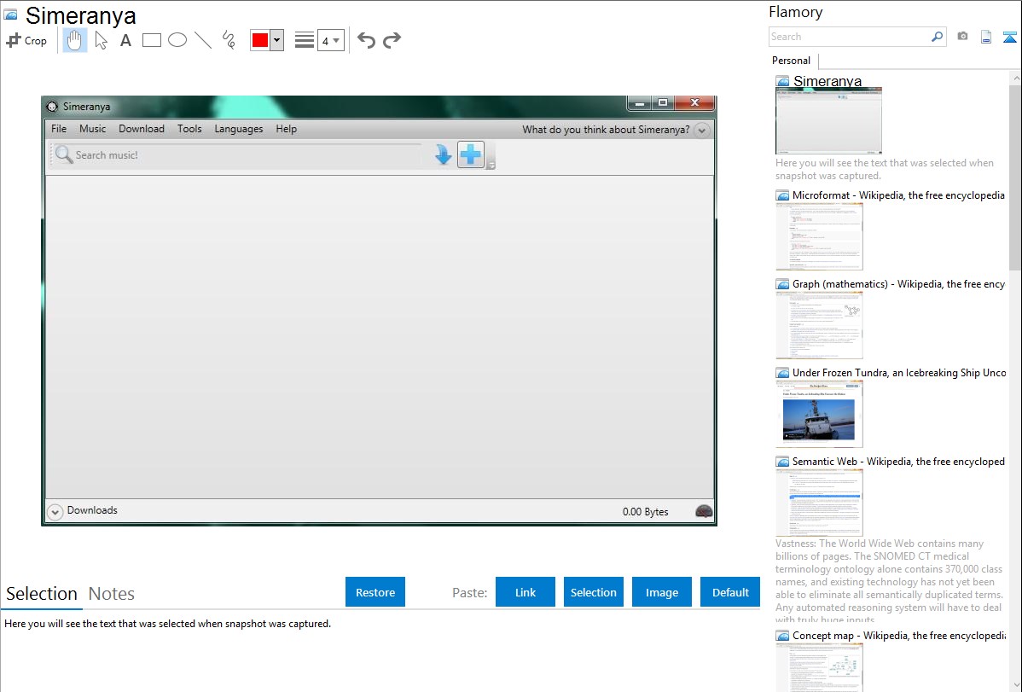Click the snapshot icon beside Simeranya heading
The image size is (1022, 692).
point(10,15)
